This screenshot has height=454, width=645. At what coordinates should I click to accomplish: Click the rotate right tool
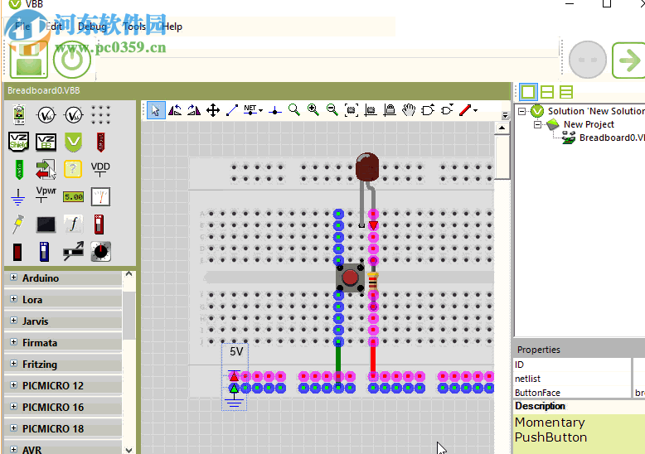(194, 110)
